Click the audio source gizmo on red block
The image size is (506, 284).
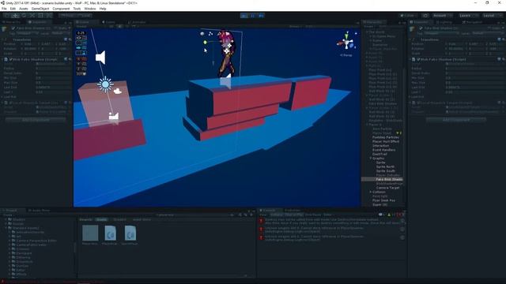[226, 80]
